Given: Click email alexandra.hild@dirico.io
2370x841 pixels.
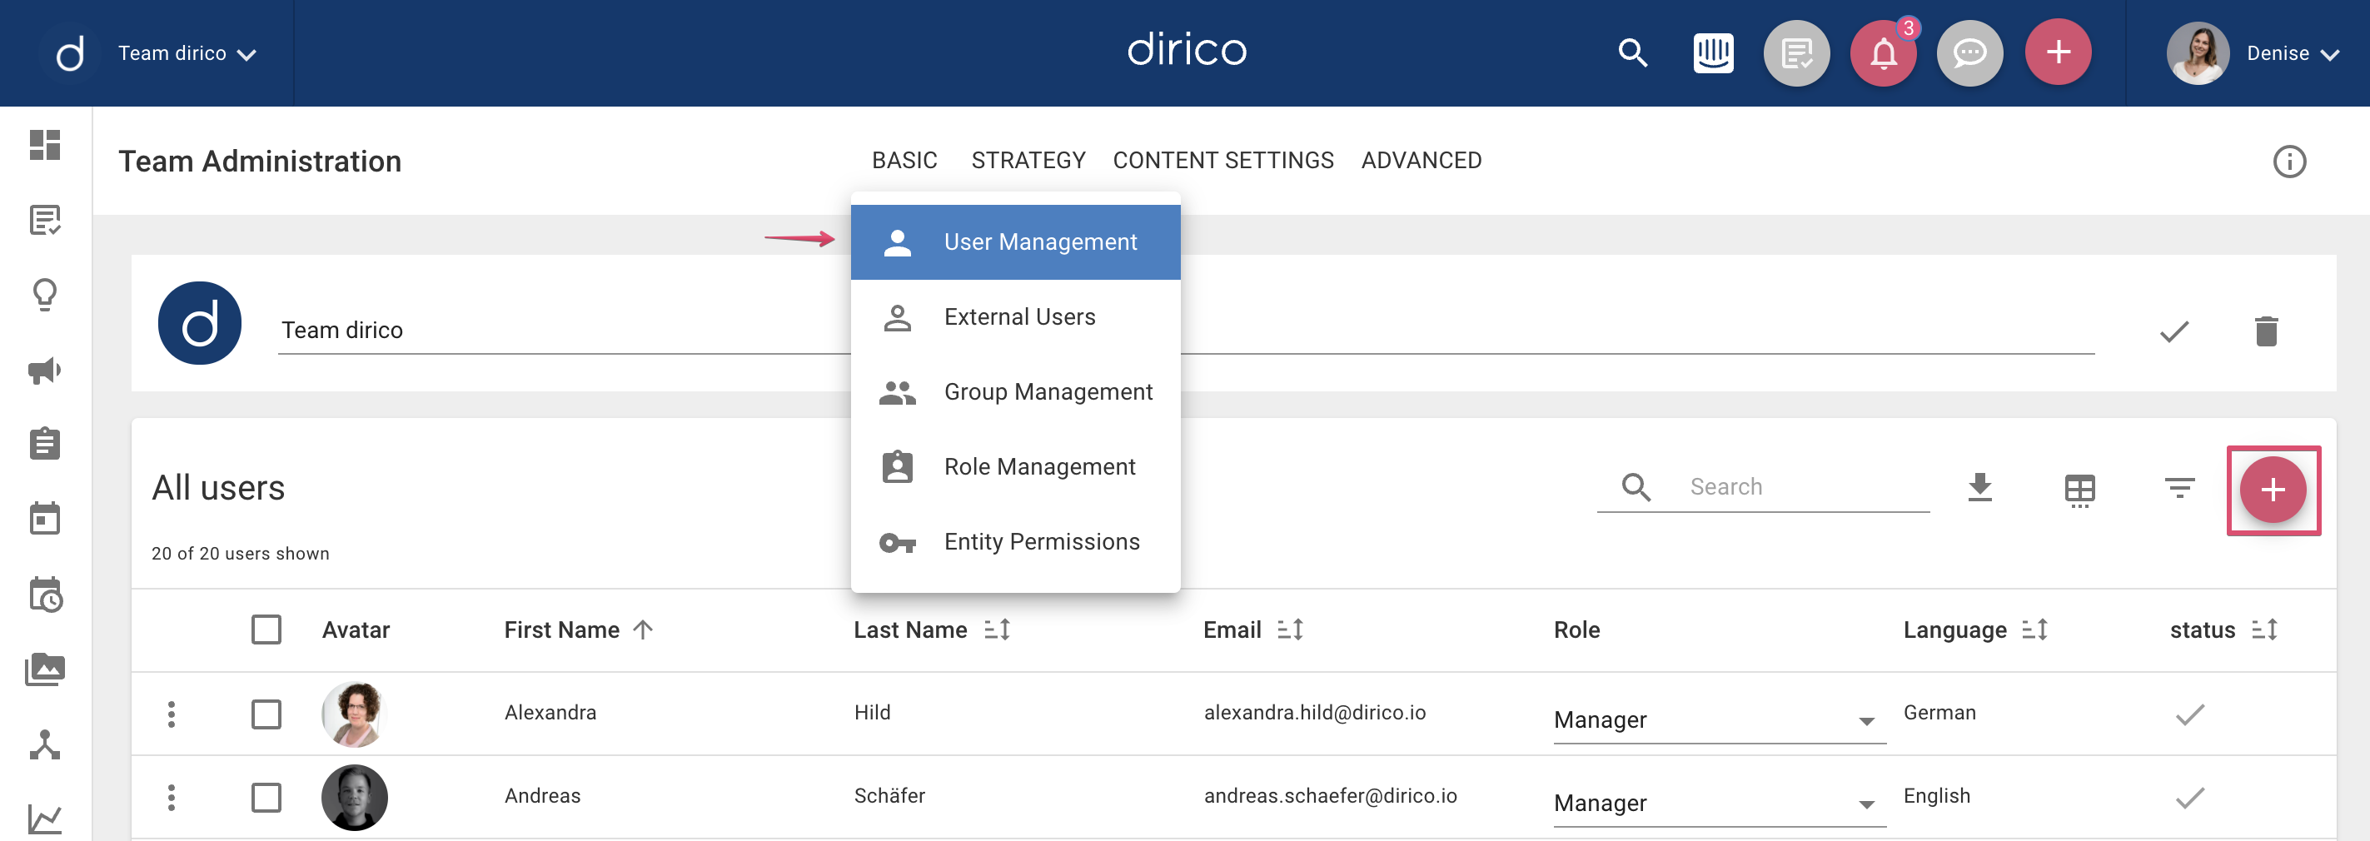Looking at the screenshot, I should tap(1315, 713).
